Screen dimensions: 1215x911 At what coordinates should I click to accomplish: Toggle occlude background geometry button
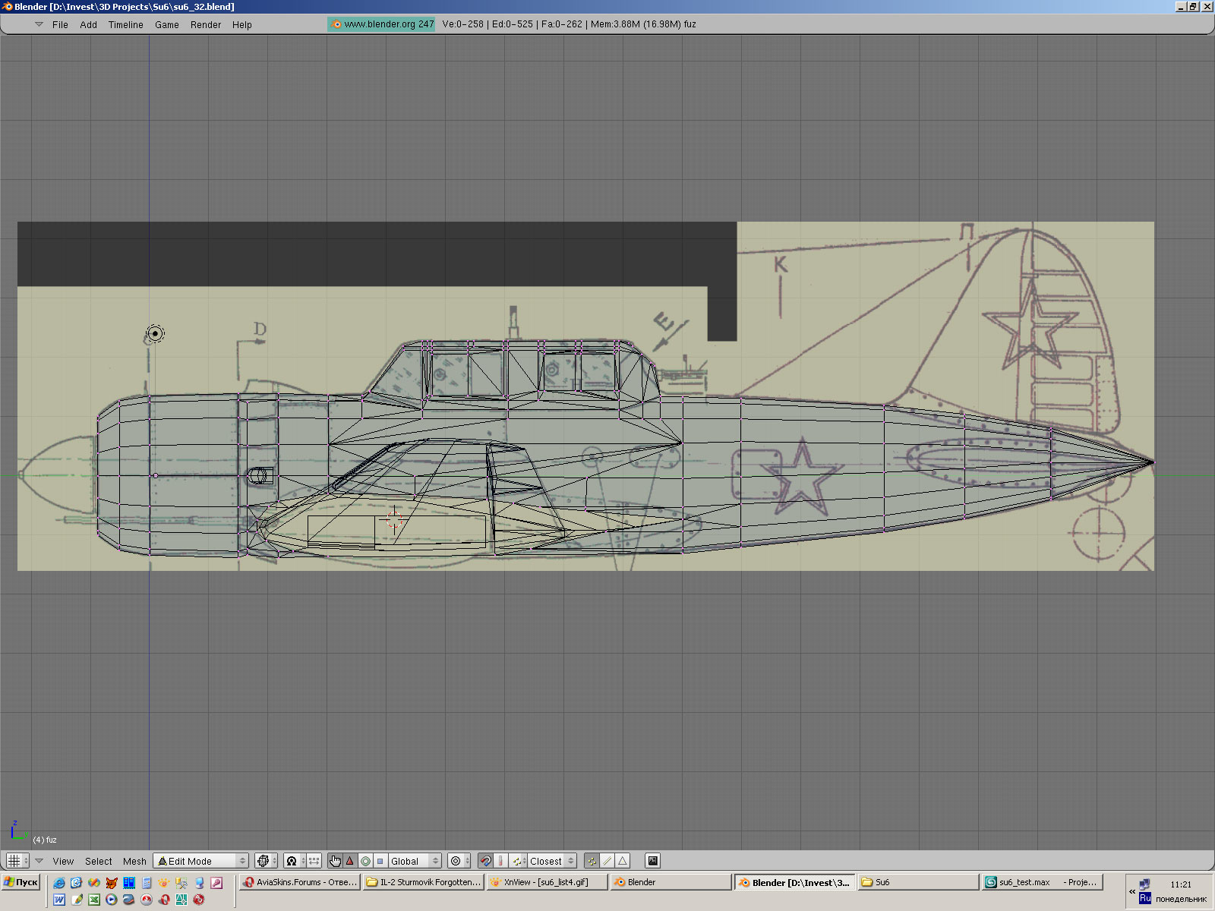pyautogui.click(x=652, y=861)
